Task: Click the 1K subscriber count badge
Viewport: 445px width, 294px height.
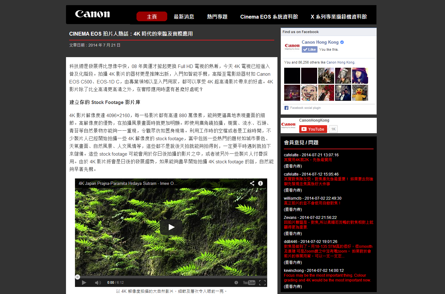Action: 333,129
